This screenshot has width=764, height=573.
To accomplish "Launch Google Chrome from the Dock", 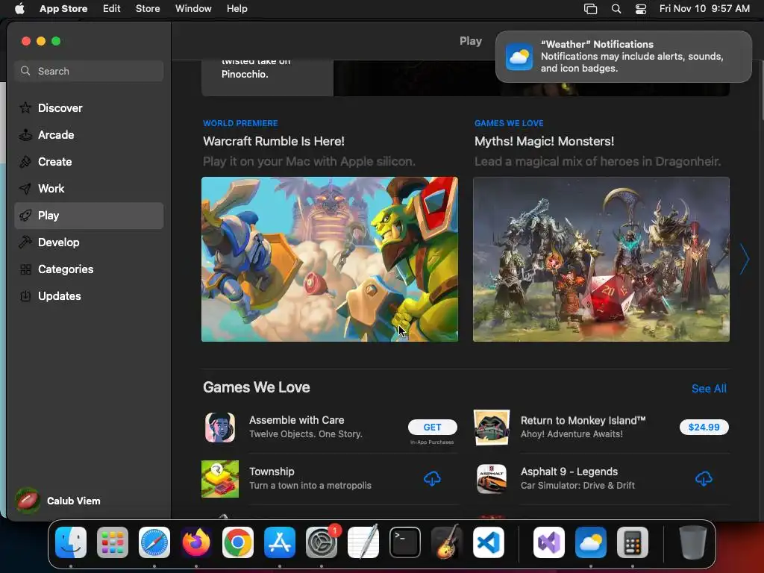I will 238,542.
